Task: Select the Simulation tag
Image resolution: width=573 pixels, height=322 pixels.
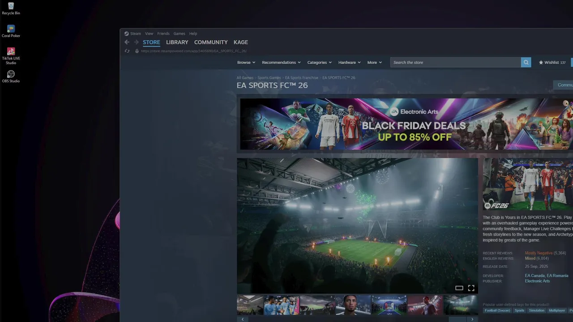Action: click(536, 310)
